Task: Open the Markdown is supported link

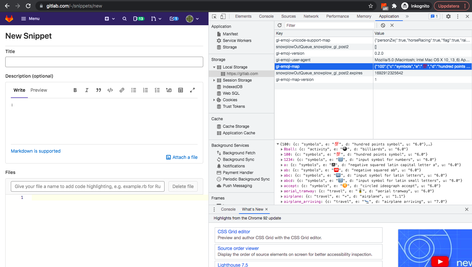Action: 36,151
